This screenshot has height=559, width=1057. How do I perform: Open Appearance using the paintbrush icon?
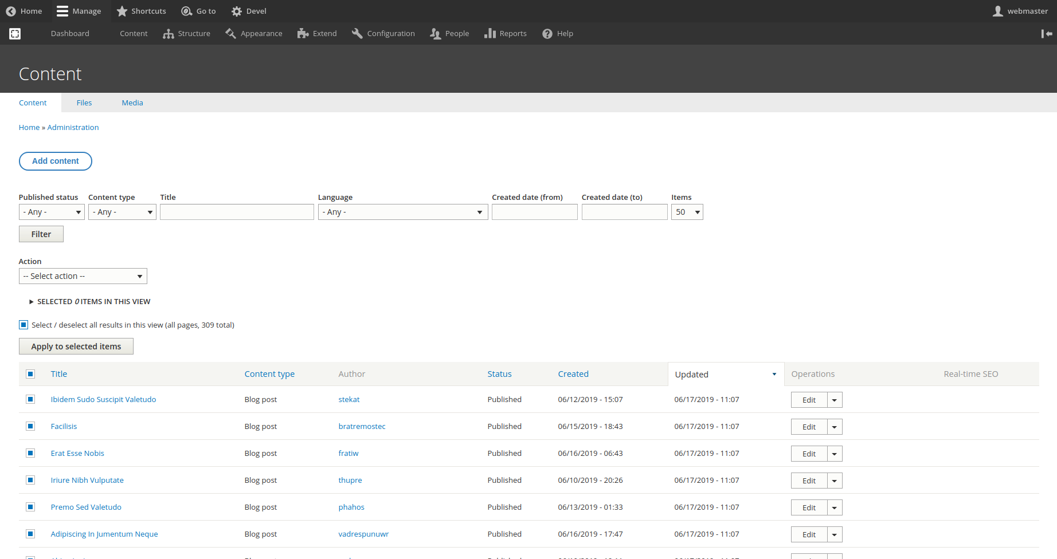231,33
